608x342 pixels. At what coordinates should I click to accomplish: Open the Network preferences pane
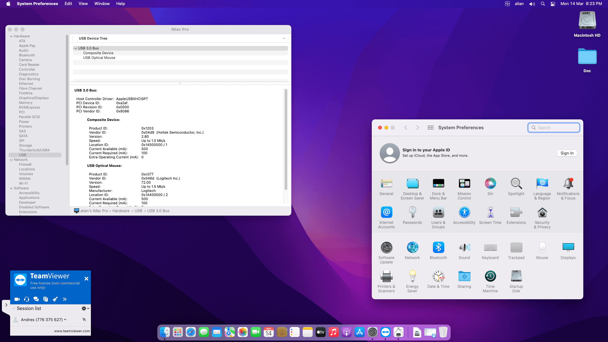tap(412, 250)
